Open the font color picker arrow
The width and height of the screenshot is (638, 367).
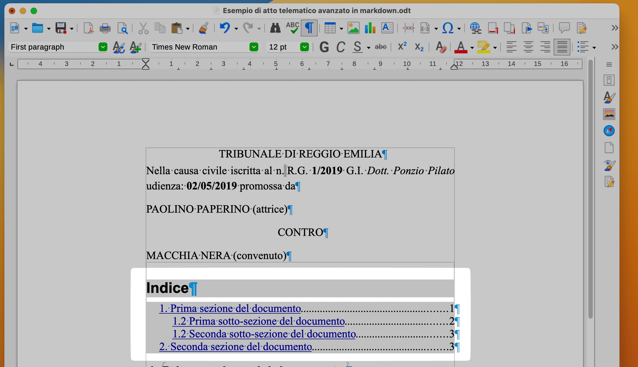472,48
